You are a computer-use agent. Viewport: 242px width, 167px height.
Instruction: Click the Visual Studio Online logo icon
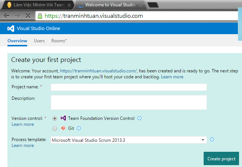11,29
